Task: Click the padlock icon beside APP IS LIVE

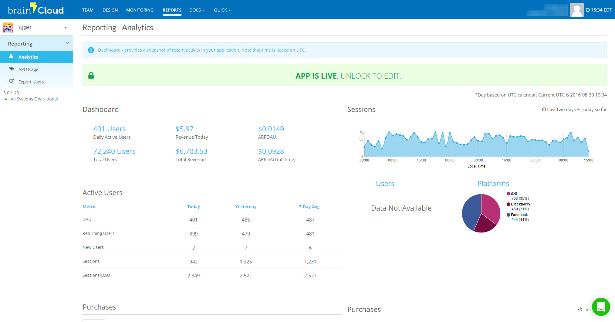Action: (x=91, y=75)
